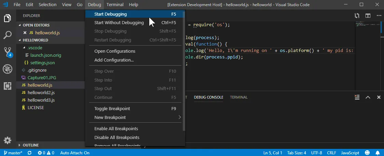384x156 pixels.
Task: Collapse the Open Editors section
Action: click(51, 25)
